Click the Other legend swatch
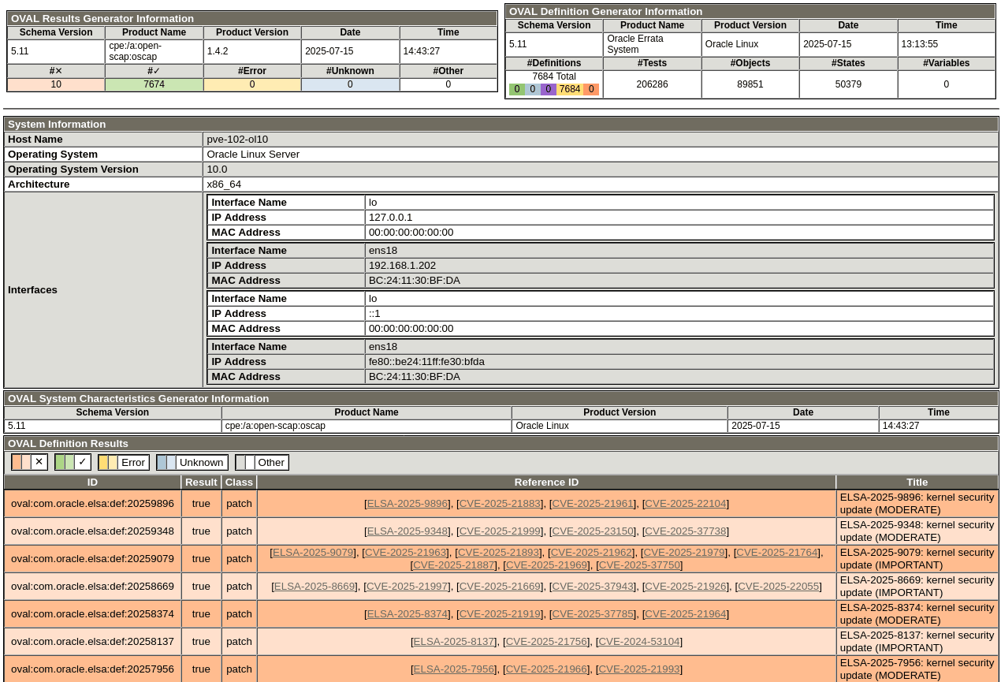 [x=262, y=462]
